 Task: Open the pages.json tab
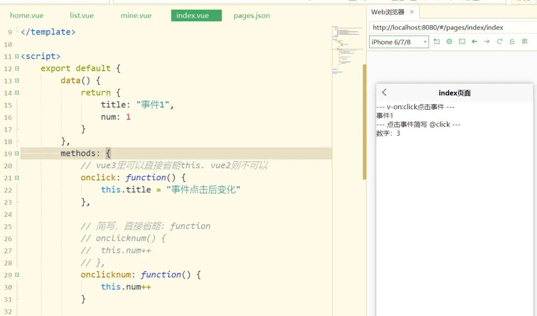[x=251, y=15]
